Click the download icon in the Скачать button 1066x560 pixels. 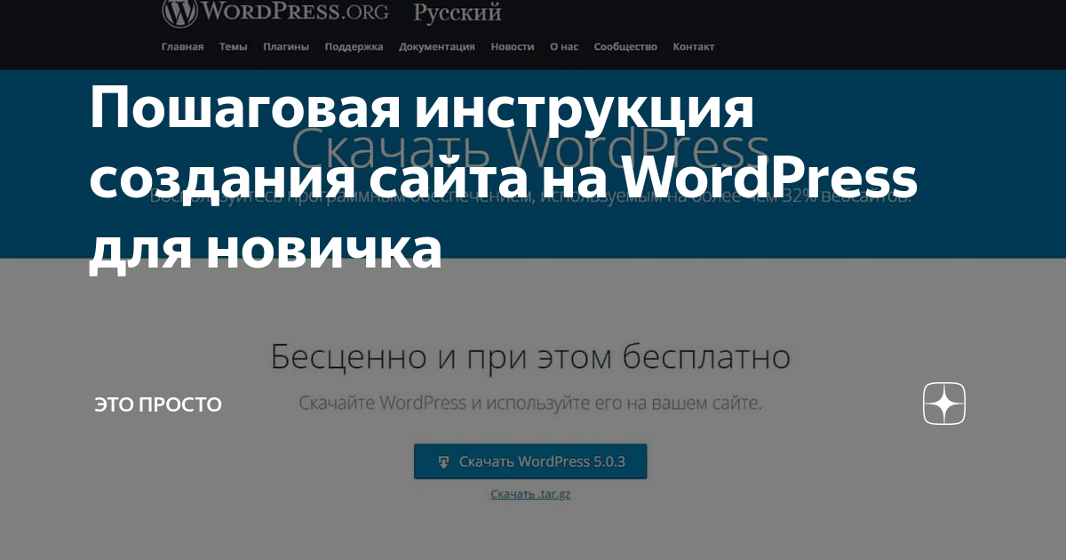click(443, 462)
